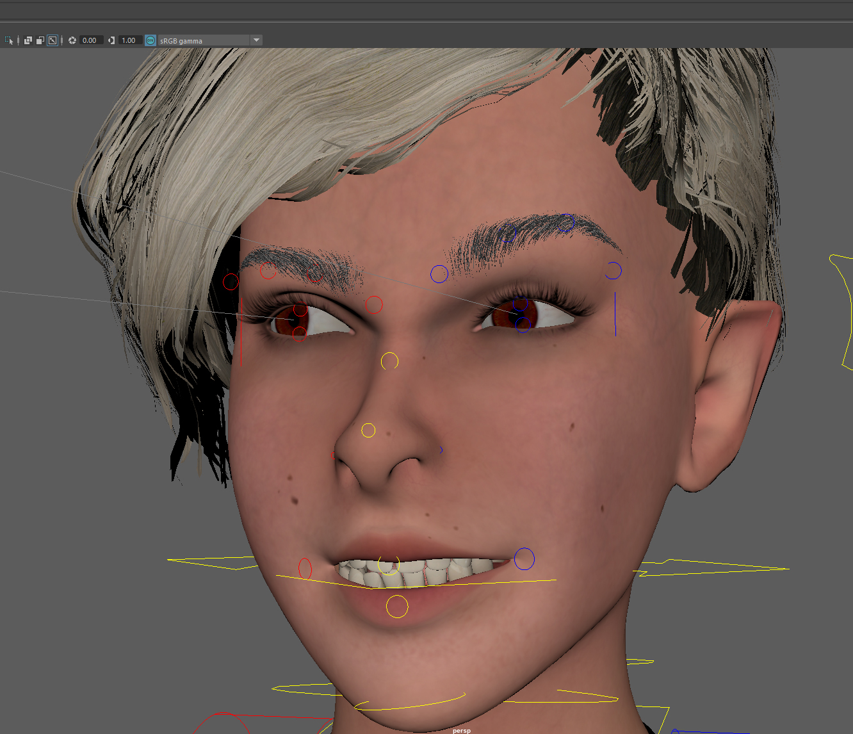Viewport: 853px width, 734px height.
Task: Disable the highlighted X-Ray joints toggle
Action: 53,40
